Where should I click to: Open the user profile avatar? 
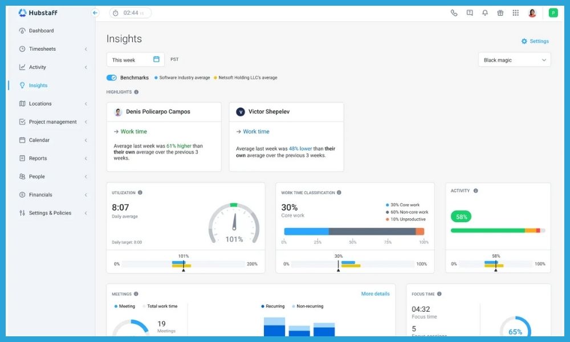coord(532,13)
